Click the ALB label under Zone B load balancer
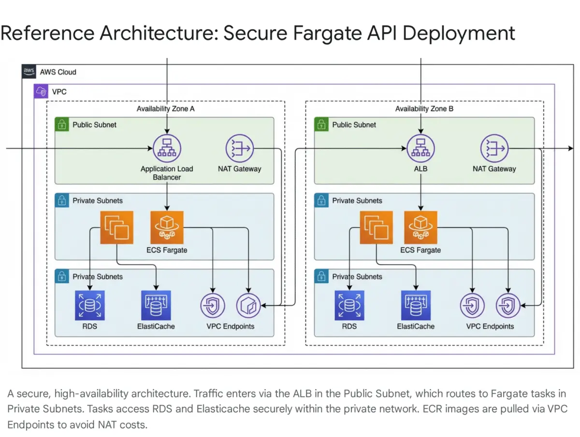The height and width of the screenshot is (437, 580). pos(420,169)
